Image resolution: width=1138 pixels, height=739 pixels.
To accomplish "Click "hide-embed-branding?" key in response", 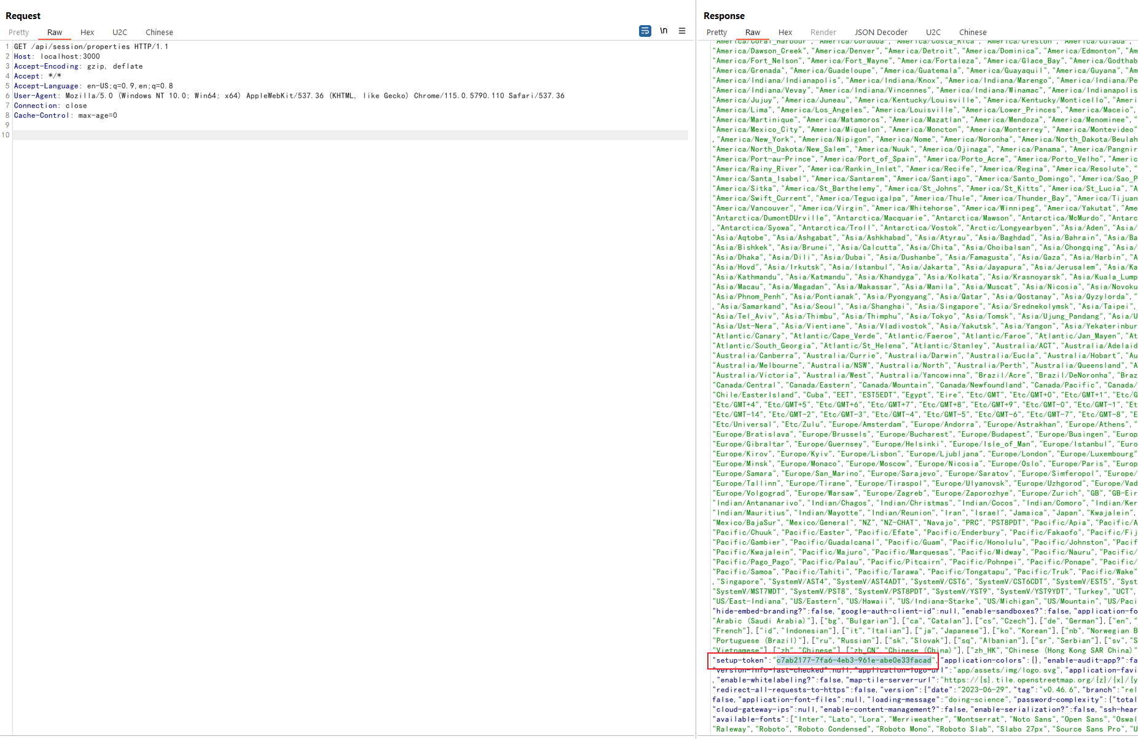I will click(x=759, y=611).
